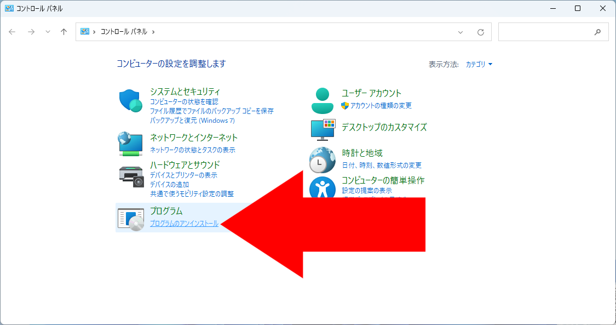Open the システムとセキュリティ category heading

185,92
